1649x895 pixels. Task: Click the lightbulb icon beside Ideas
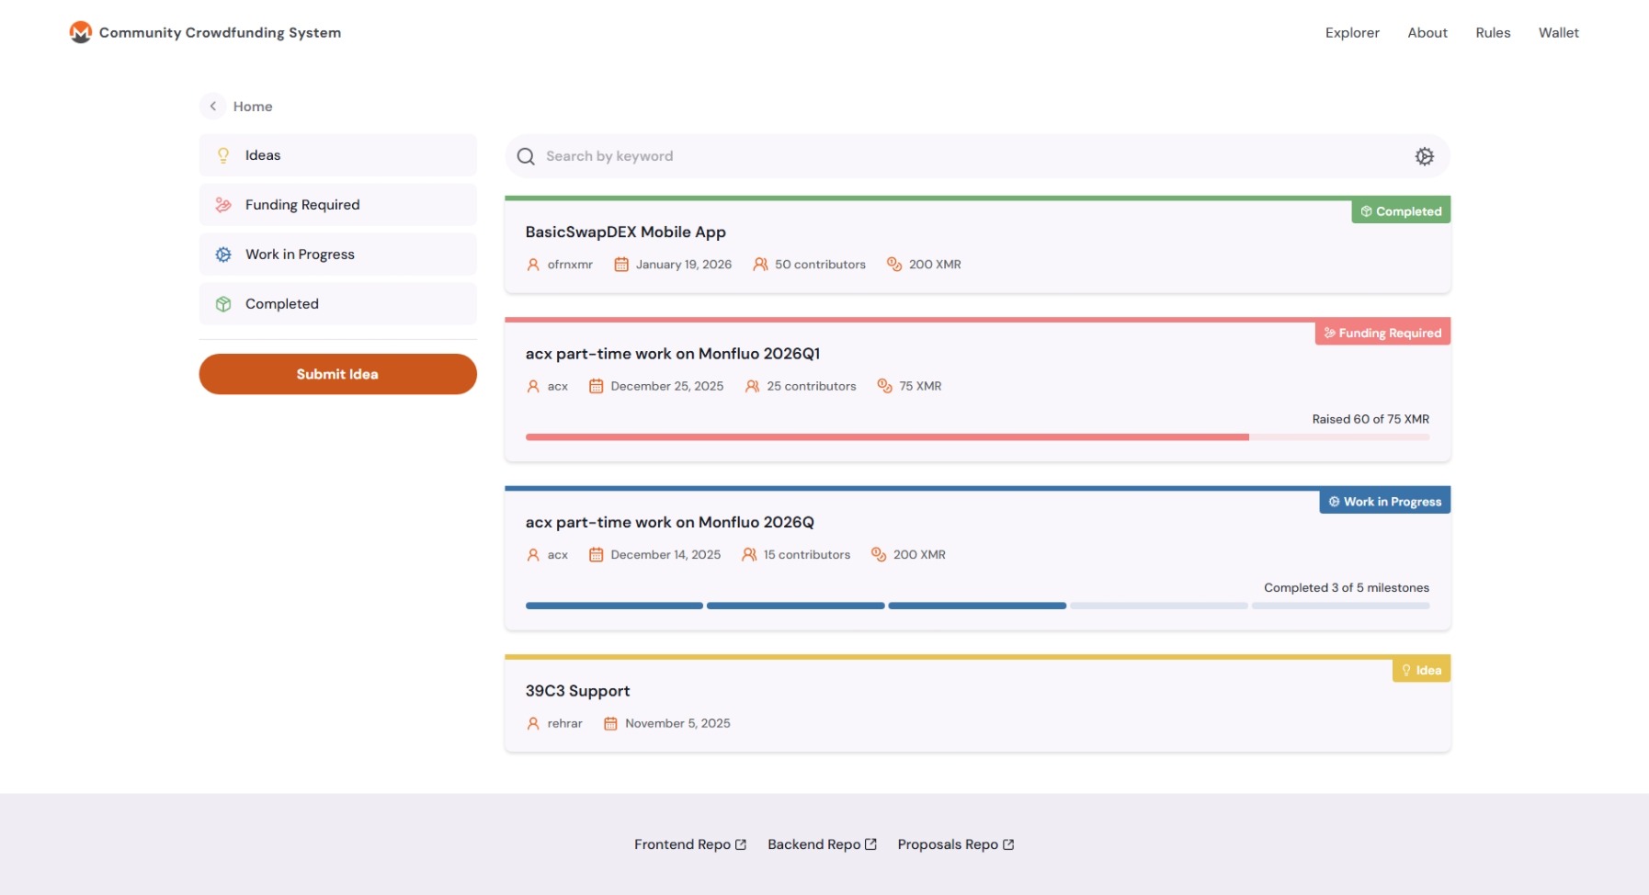(x=223, y=155)
